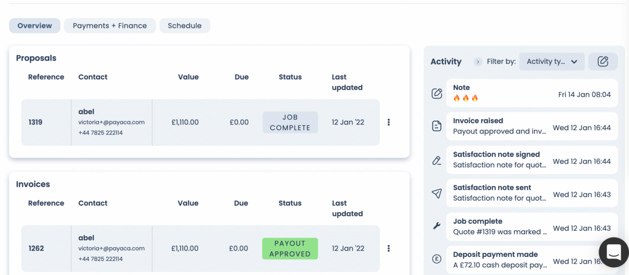Open three-dot menu for proposal 1319
629x275 pixels.
click(x=389, y=122)
